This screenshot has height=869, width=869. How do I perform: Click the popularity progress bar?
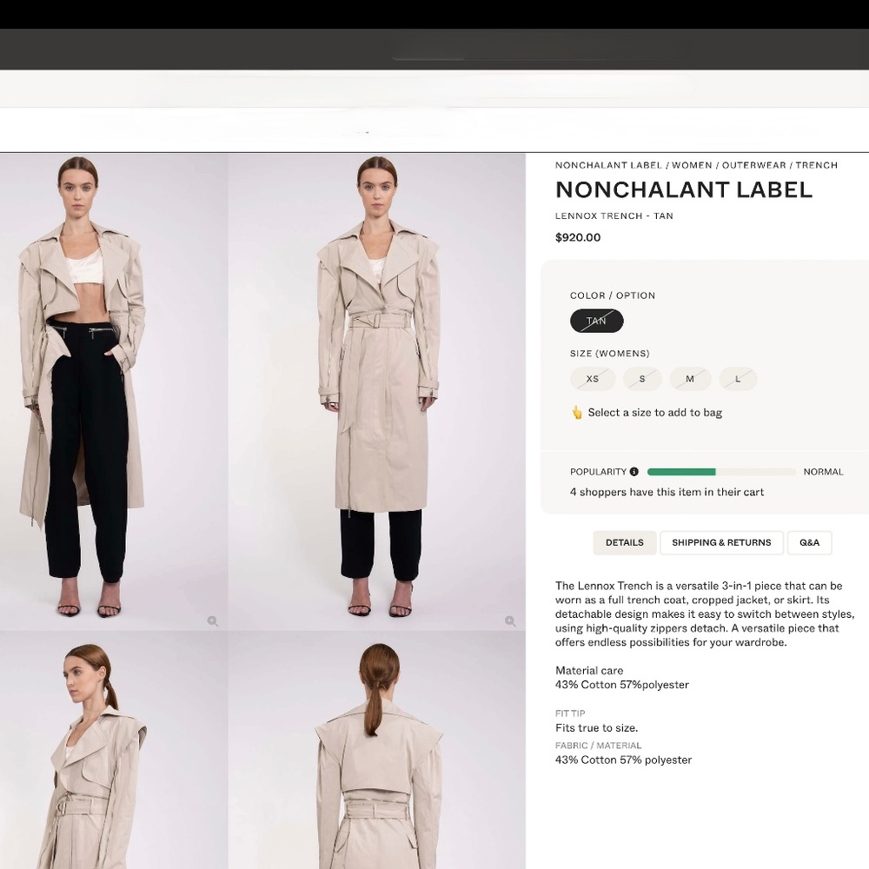tap(720, 471)
